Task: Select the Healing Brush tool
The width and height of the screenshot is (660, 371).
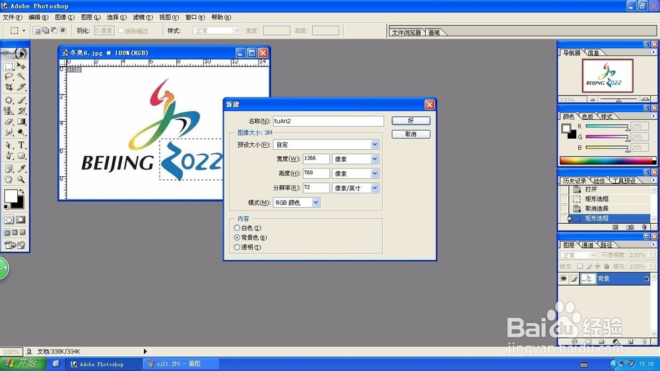Action: [x=9, y=100]
